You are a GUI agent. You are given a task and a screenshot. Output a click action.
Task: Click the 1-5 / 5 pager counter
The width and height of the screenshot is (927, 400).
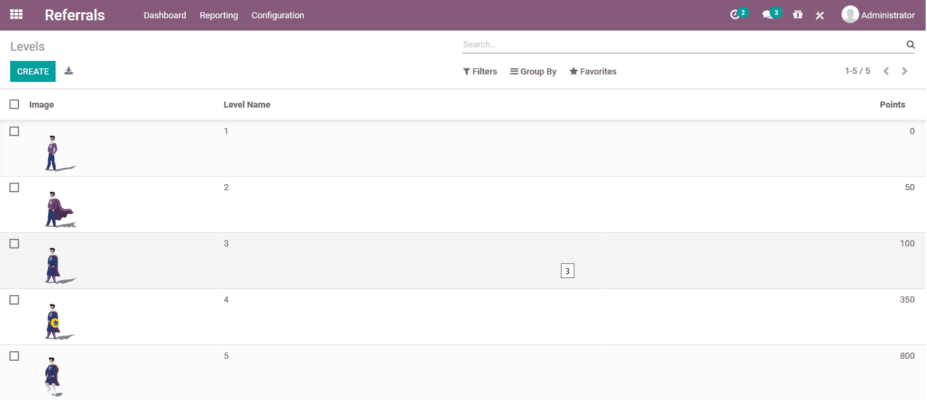click(857, 71)
